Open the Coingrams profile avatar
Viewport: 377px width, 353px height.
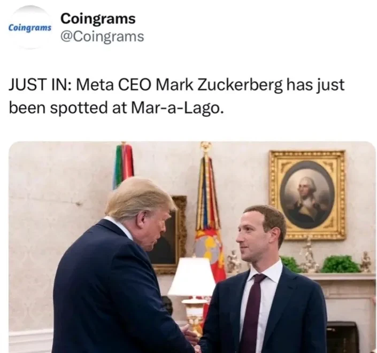29,28
